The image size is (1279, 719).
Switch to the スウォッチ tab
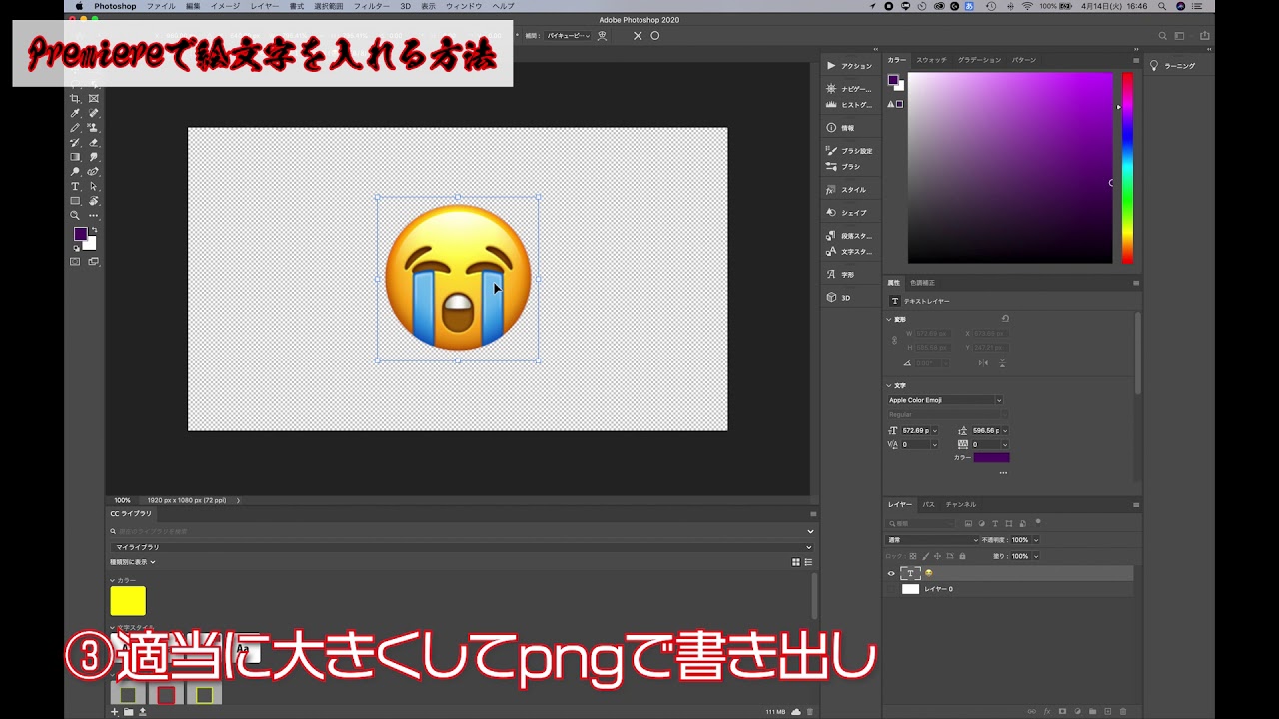pos(932,60)
